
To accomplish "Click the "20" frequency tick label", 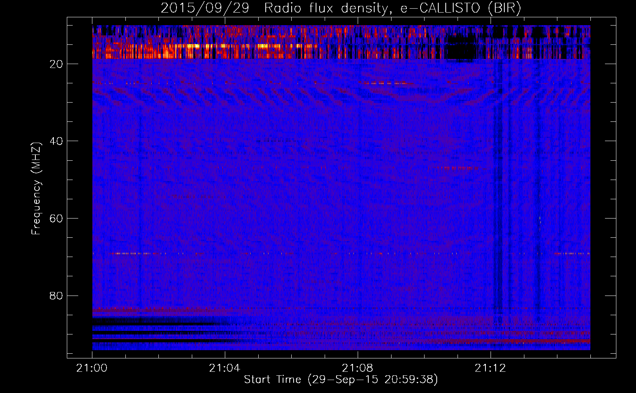I will (57, 64).
